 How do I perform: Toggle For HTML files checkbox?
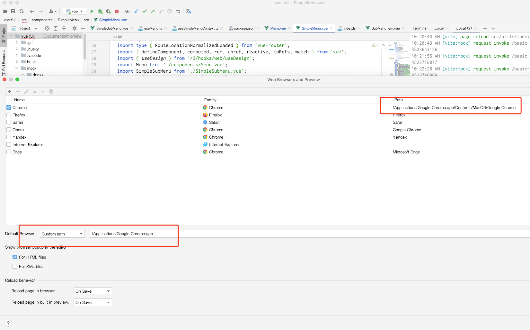coord(15,257)
